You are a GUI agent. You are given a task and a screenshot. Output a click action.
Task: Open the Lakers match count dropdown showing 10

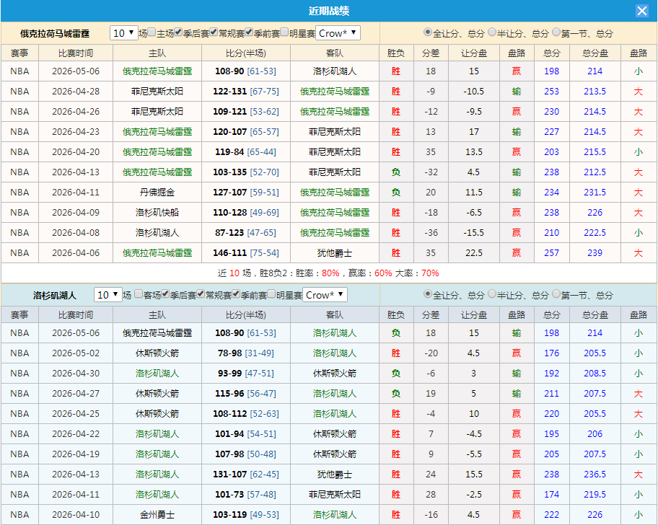click(108, 295)
